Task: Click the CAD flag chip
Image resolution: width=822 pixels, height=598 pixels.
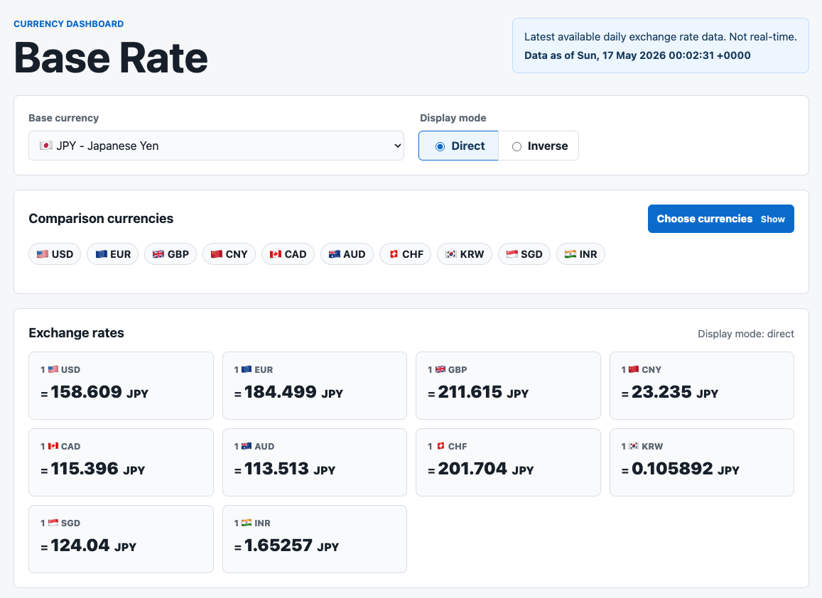Action: tap(288, 254)
